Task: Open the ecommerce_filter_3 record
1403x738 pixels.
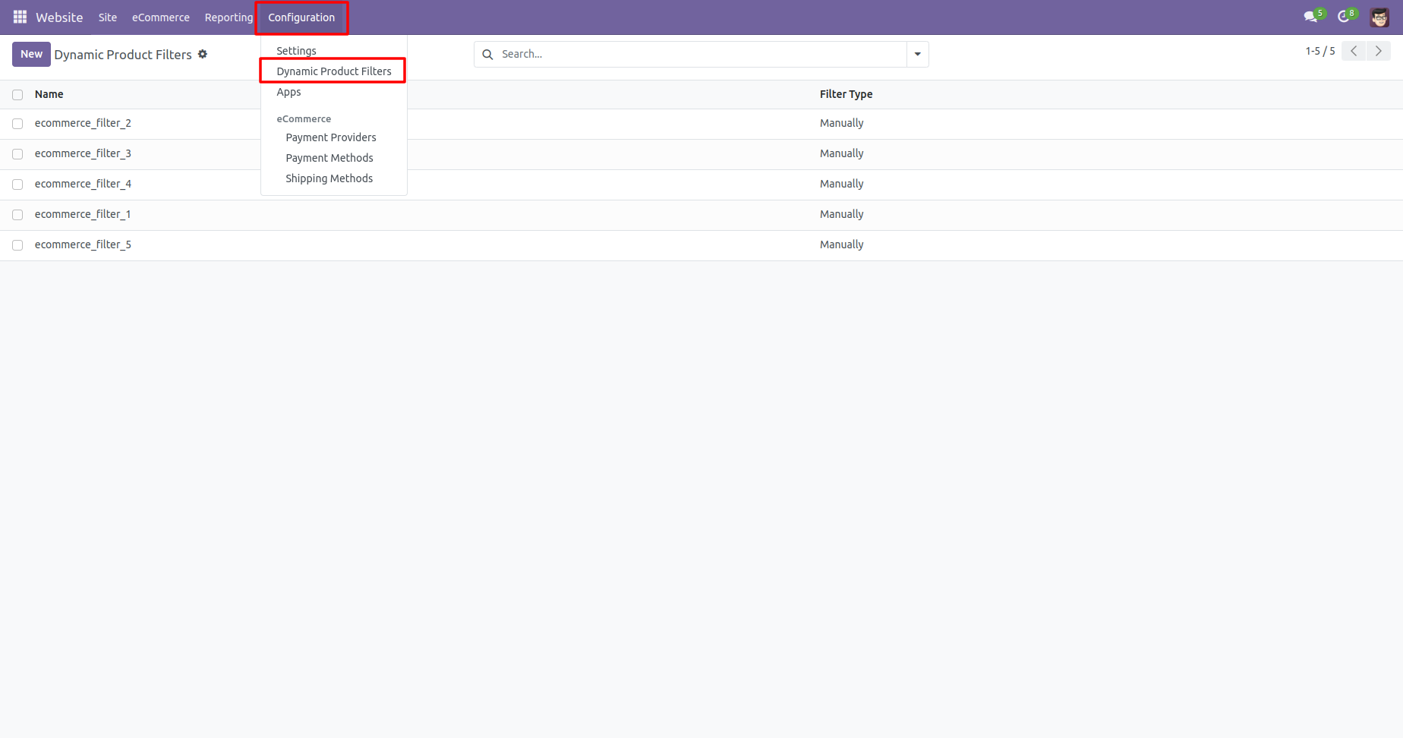Action: 83,153
